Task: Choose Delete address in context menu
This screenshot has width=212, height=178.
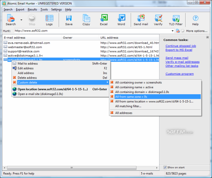Action: pyautogui.click(x=61, y=78)
